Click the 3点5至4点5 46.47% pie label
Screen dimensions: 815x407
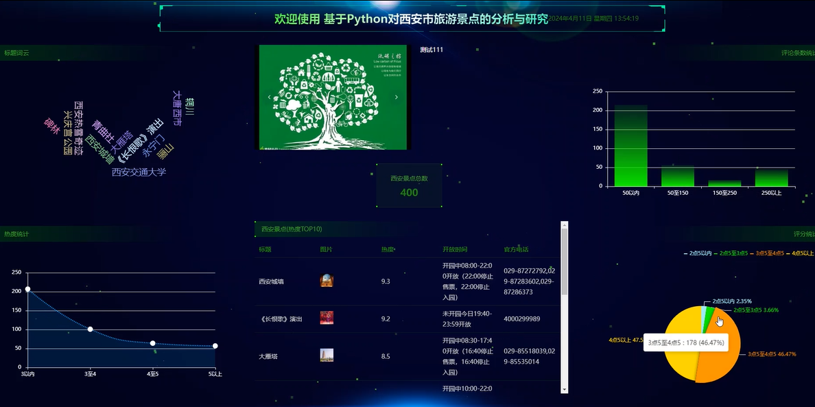coord(772,354)
